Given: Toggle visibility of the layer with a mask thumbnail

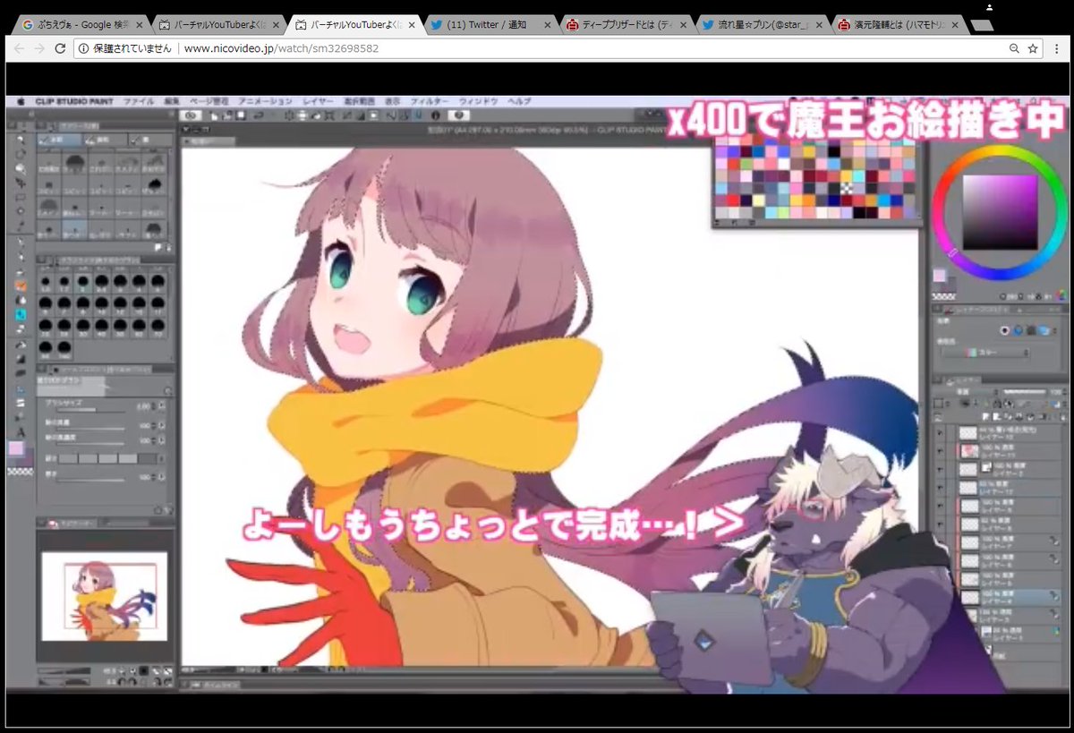Looking at the screenshot, I should [x=942, y=468].
